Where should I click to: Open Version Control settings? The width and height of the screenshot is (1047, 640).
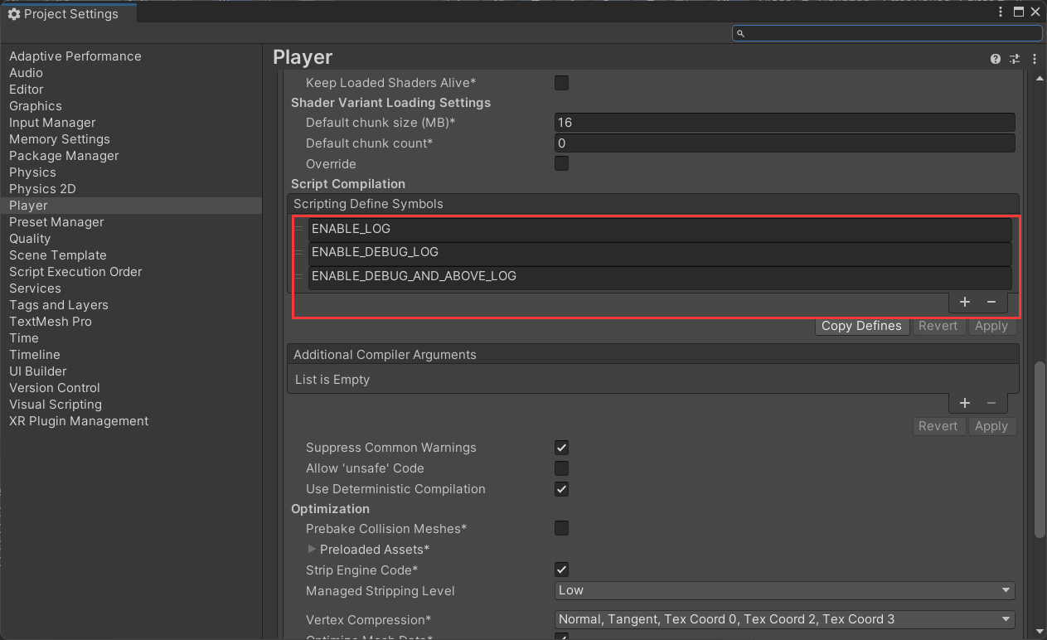tap(55, 388)
